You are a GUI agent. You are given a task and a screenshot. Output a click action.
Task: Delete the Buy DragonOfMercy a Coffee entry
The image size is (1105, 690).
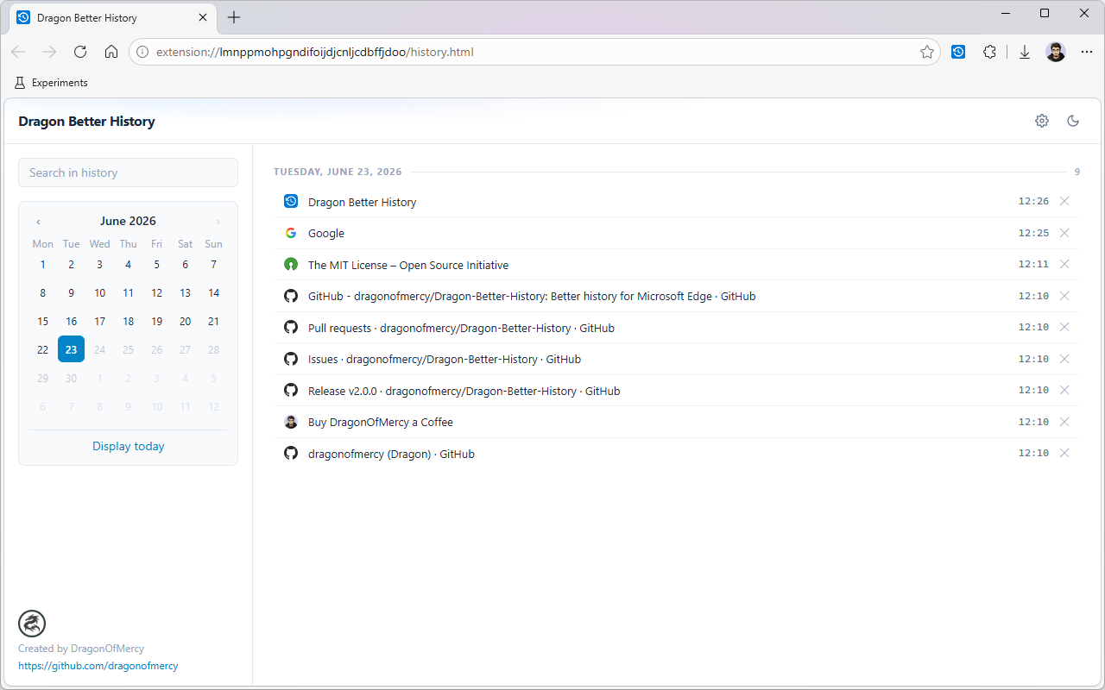(1064, 422)
